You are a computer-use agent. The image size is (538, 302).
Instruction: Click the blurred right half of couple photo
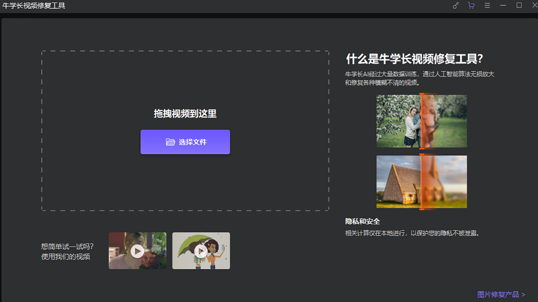click(x=444, y=121)
